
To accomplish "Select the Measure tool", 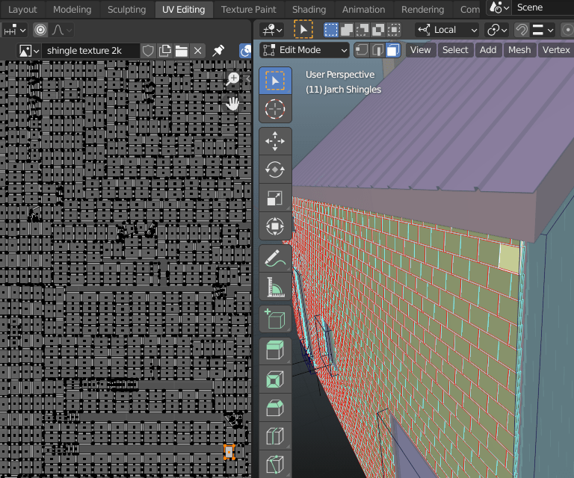I will (x=275, y=287).
